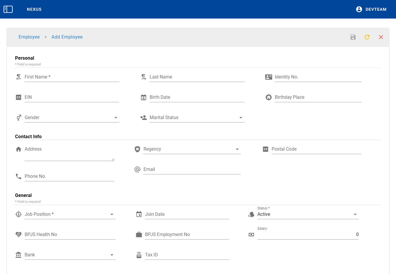Click the First Name input field
Screen dimensions: 396x274
(x=72, y=77)
